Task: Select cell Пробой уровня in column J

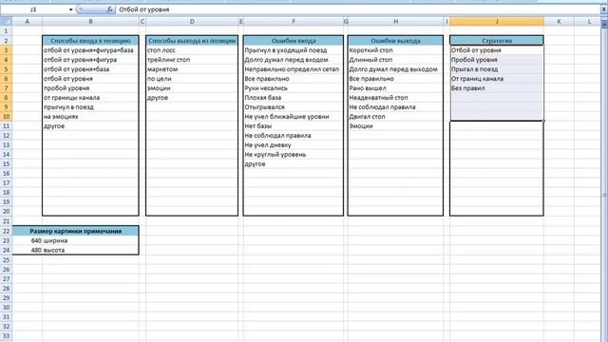Action: pyautogui.click(x=497, y=60)
